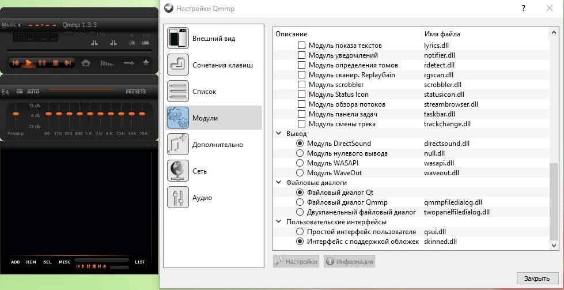Click the playlist LIST button
564x290 pixels.
coord(140,262)
